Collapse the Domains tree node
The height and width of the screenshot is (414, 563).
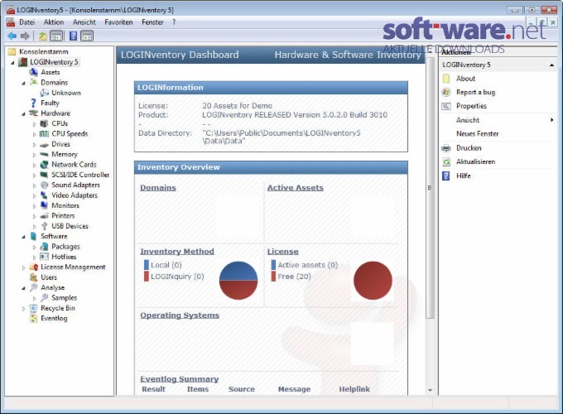(x=24, y=83)
